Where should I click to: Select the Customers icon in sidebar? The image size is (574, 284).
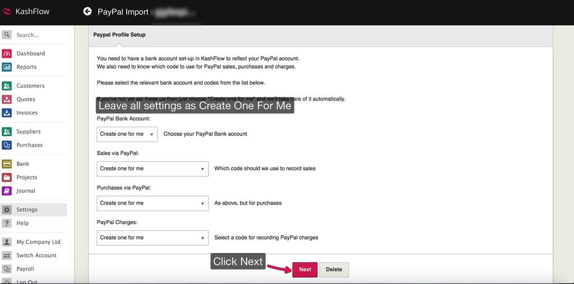[7, 86]
